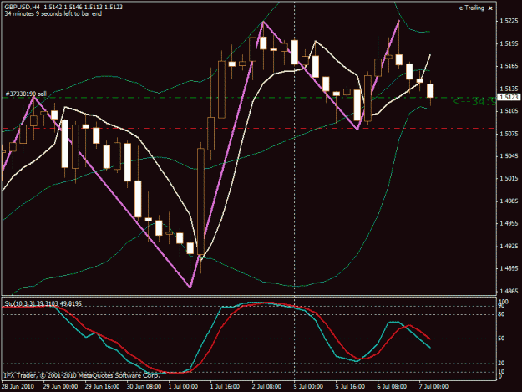Viewport: 522px width, 392px height.
Task: Click the 7 Jul 00:00 time axis label
Action: tap(433, 386)
